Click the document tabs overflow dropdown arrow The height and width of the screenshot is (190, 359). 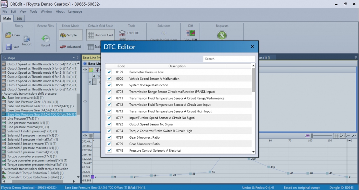click(x=355, y=58)
